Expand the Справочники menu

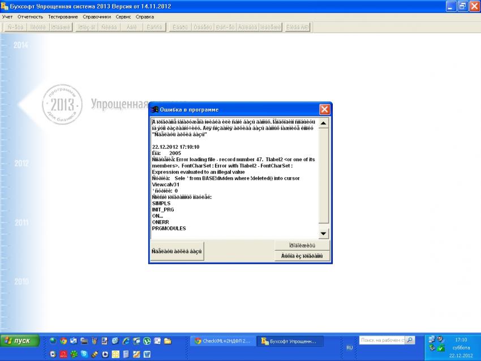pos(97,17)
